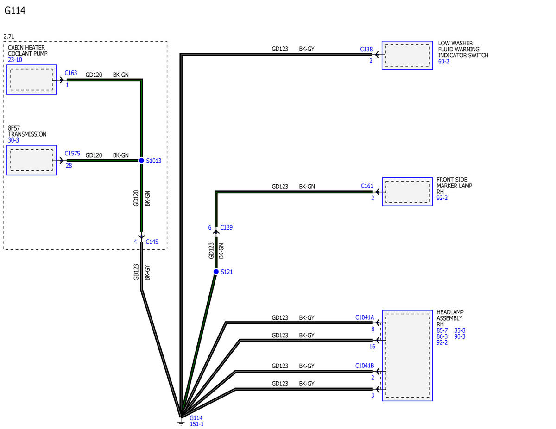
Task: Click the Headlamp Assembly RH component box
Action: click(x=407, y=355)
